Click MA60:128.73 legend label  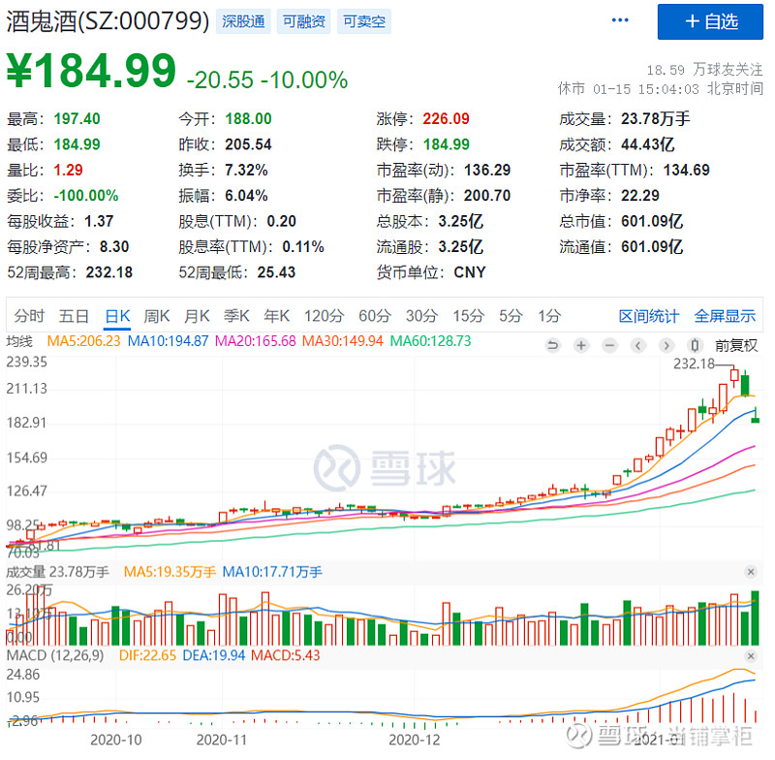click(430, 340)
